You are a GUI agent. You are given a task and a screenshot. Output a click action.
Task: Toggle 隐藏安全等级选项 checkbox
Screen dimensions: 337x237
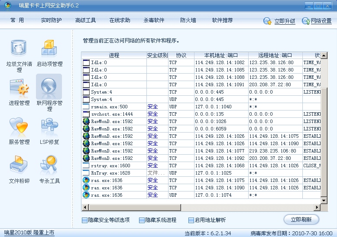[84, 220]
